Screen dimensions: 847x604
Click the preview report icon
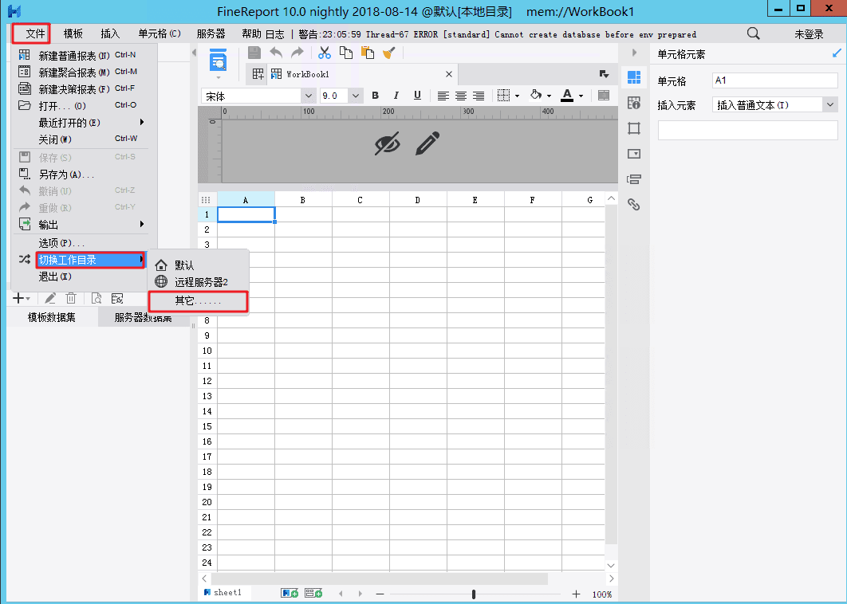pyautogui.click(x=219, y=60)
